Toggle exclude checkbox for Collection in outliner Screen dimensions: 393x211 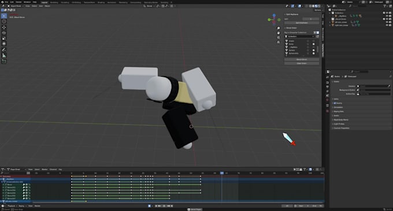384,13
